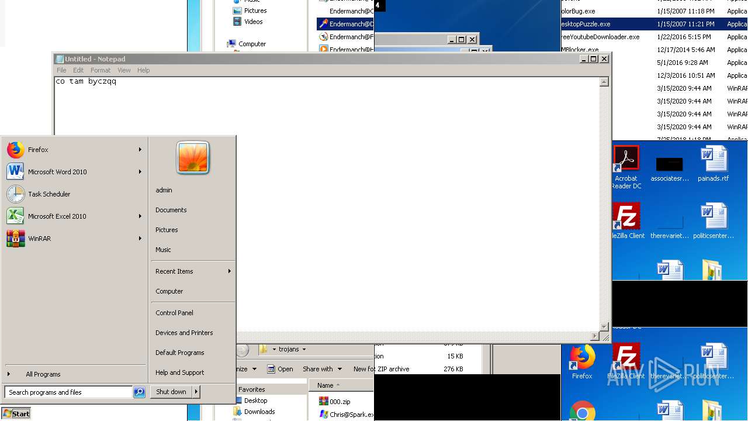
Task: Click the Shut down button
Action: [171, 392]
